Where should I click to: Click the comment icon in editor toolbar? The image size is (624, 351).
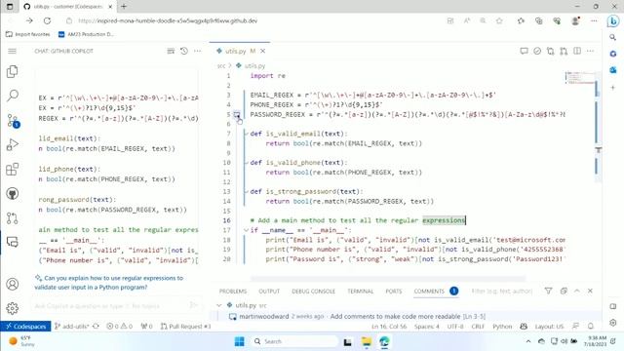(524, 51)
